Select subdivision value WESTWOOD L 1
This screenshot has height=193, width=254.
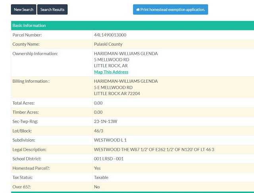click(110, 140)
